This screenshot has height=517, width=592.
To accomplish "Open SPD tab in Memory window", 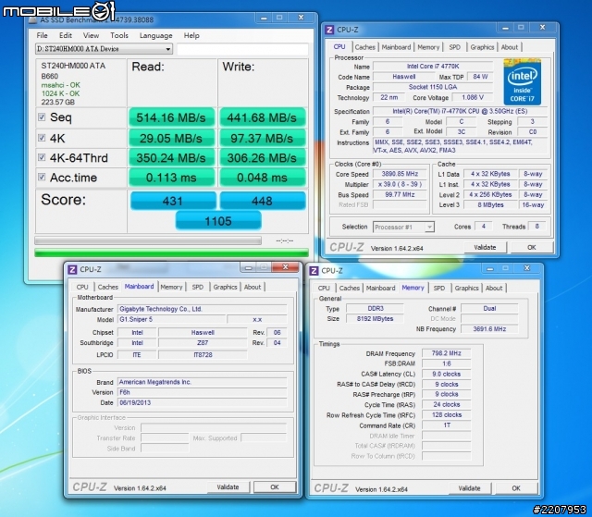I will pos(439,288).
